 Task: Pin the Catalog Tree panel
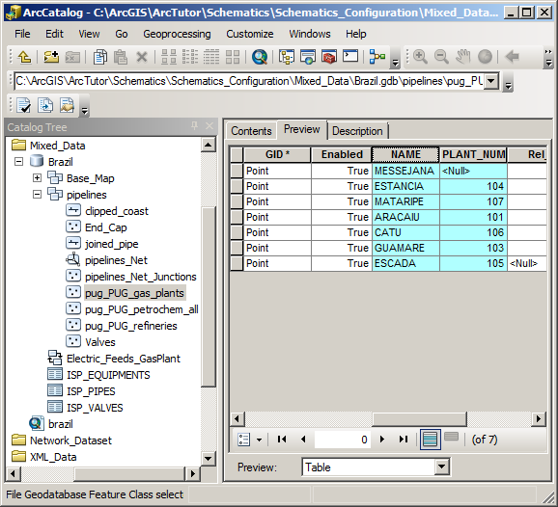pos(194,126)
